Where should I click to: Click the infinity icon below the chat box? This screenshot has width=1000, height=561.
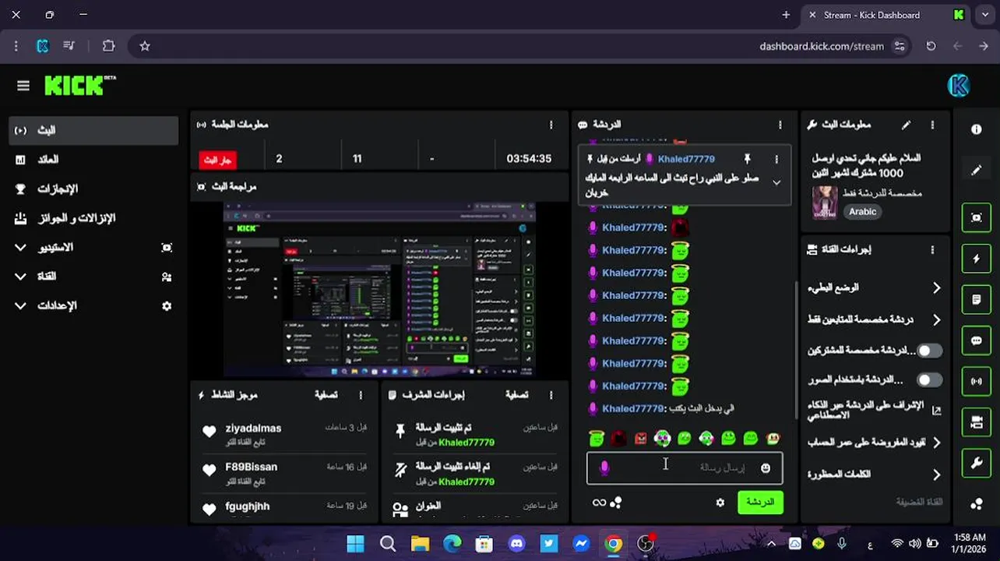(x=599, y=503)
